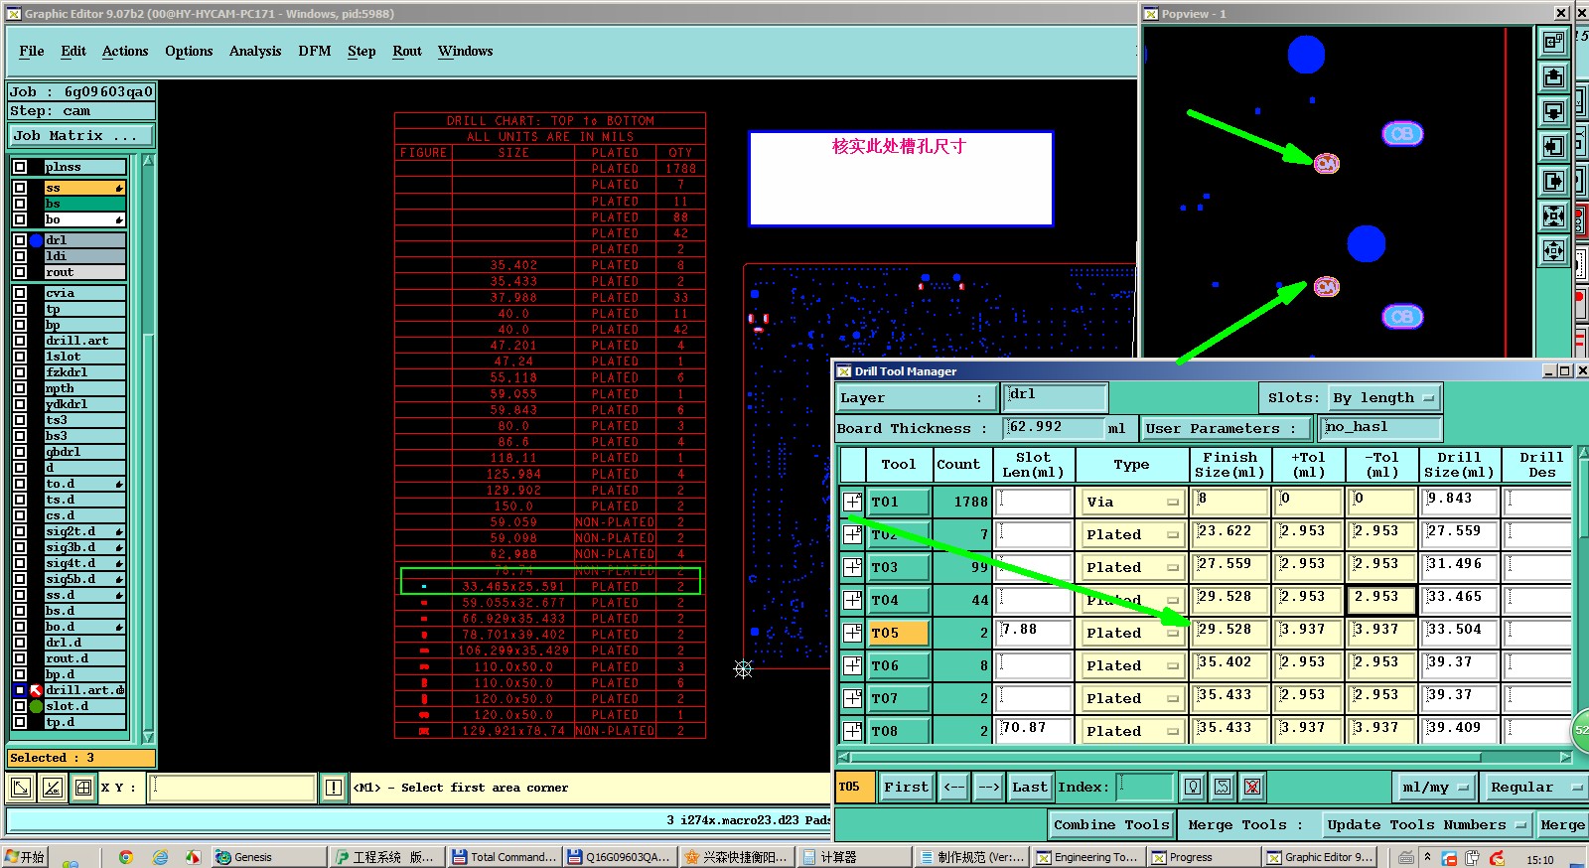Open the T03 Plated type dropdown
The height and width of the screenshot is (868, 1589).
pyautogui.click(x=1131, y=567)
